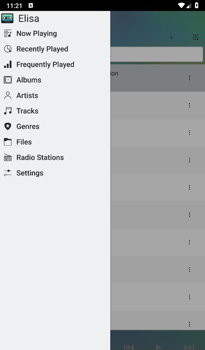Select the Genres shield star icon

point(7,126)
